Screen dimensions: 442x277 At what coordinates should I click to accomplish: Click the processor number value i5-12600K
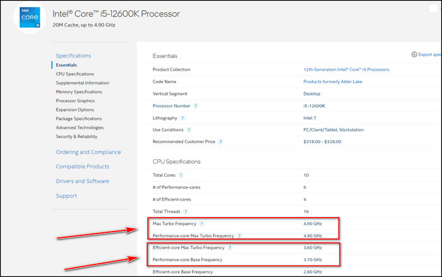tap(314, 106)
